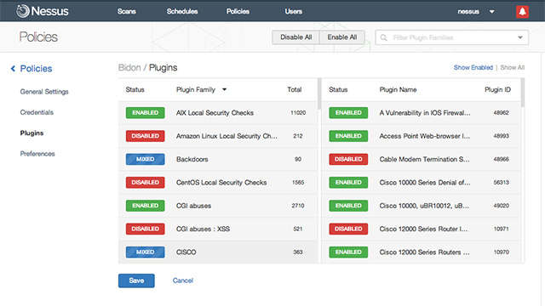
Task: Toggle status of plugin 49020
Action: point(348,206)
